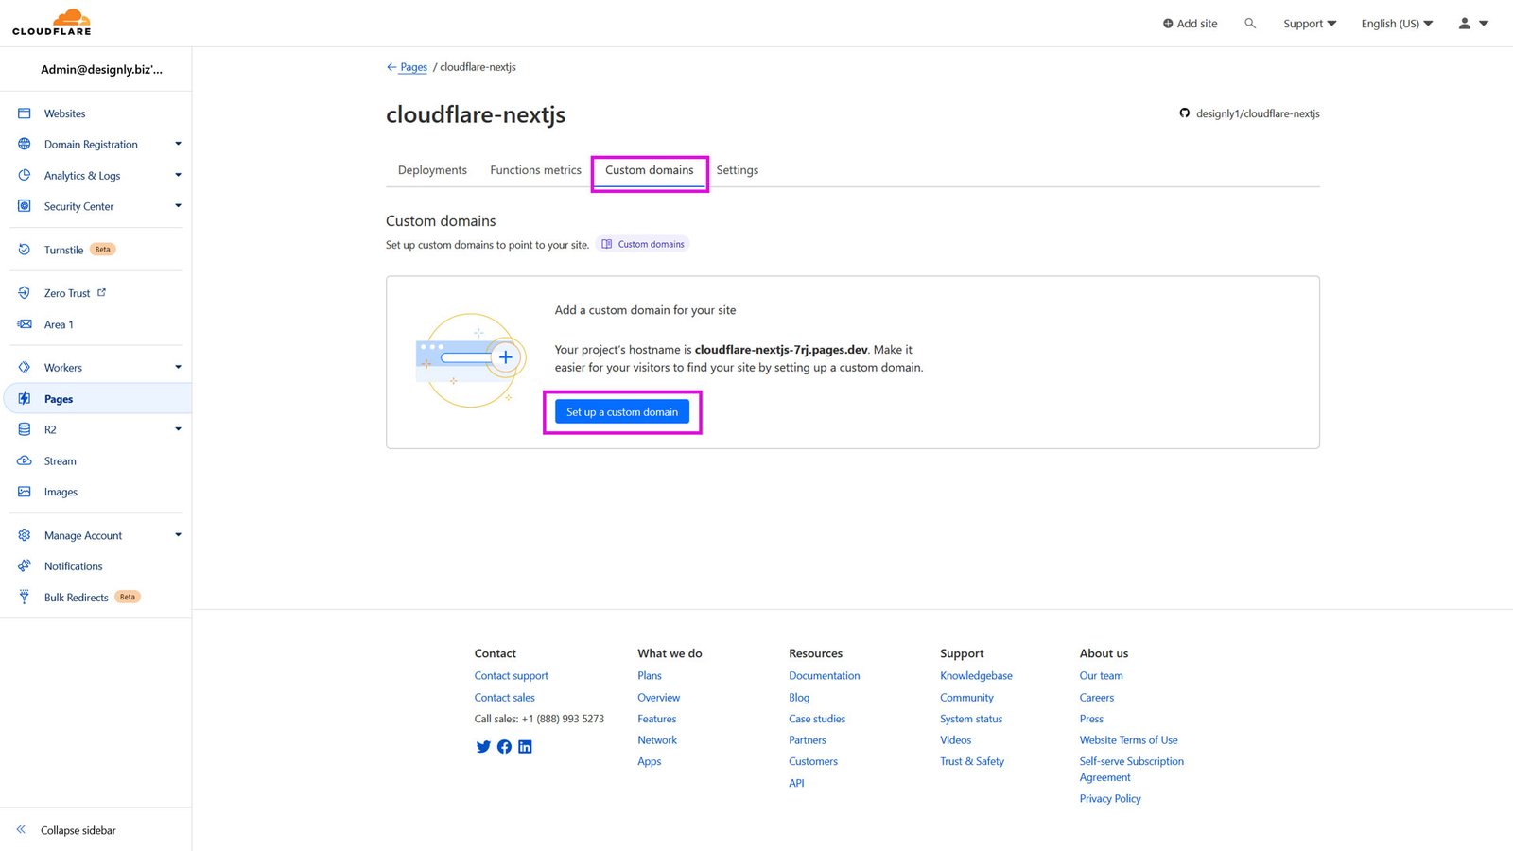The width and height of the screenshot is (1513, 851).
Task: Click the Twitter icon in the footer
Action: (483, 747)
